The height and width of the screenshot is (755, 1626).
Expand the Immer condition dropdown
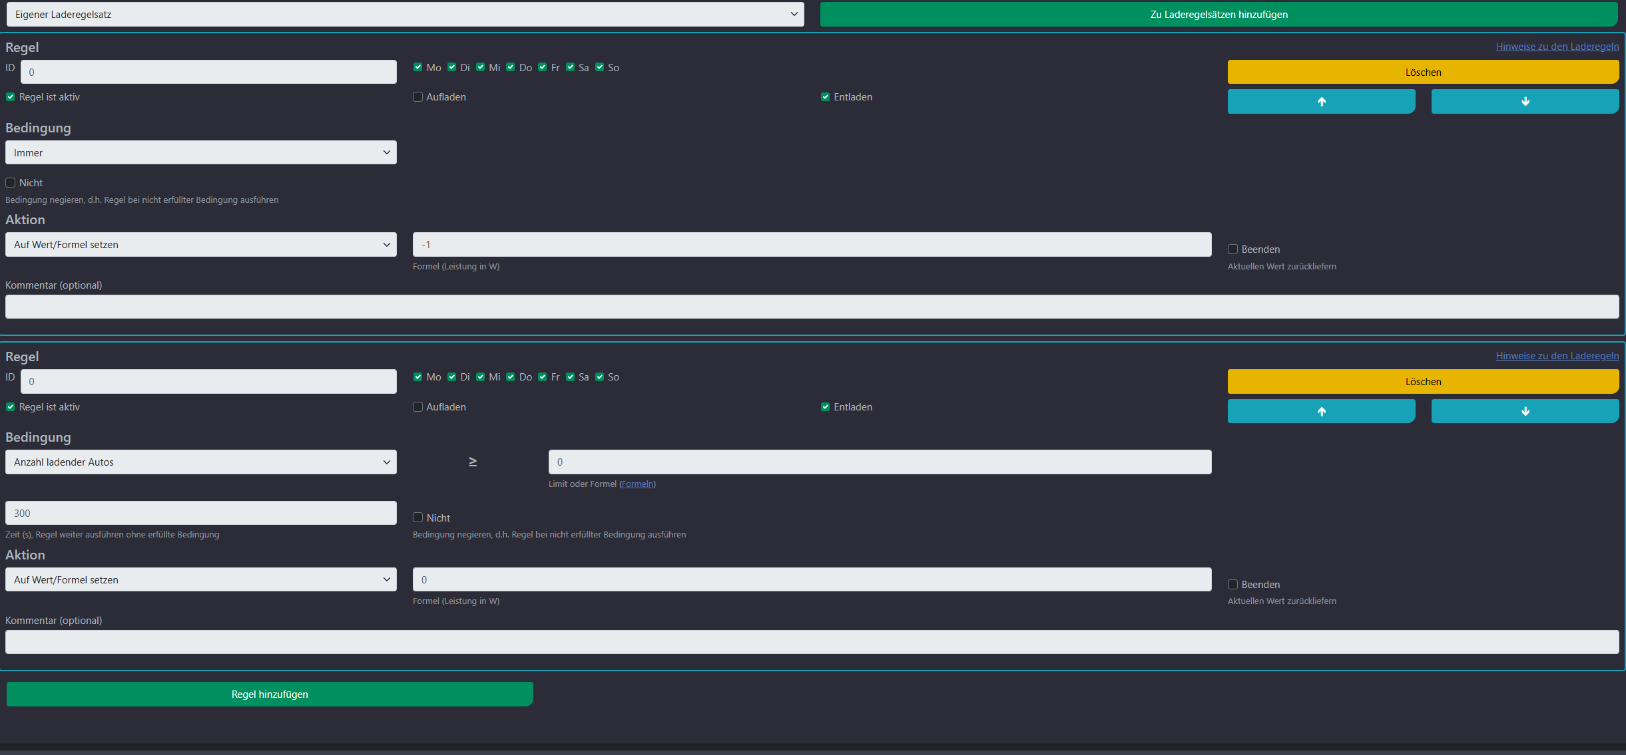click(x=200, y=152)
